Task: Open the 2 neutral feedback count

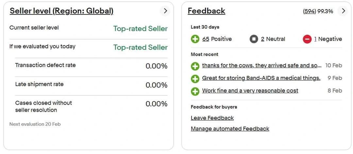Action: (262, 39)
